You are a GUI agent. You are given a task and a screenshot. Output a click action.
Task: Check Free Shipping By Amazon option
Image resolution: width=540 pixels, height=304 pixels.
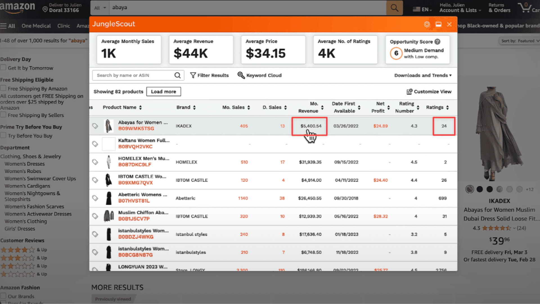click(3, 88)
